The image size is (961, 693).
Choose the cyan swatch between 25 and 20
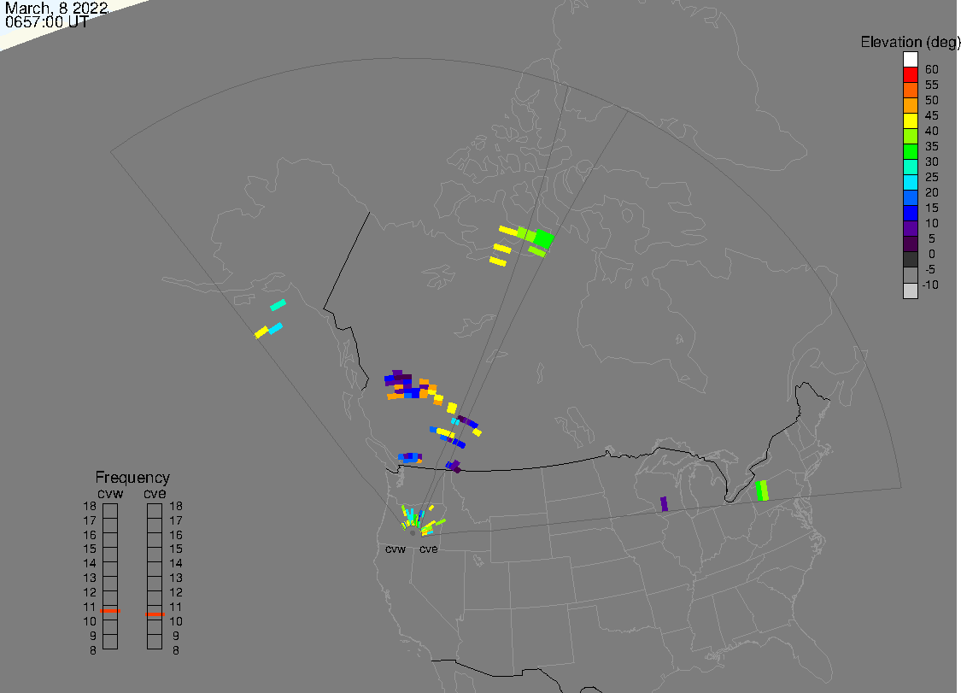910,182
